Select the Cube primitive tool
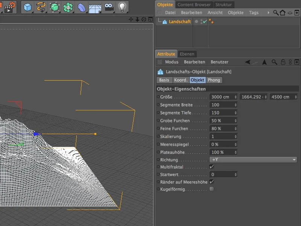The height and width of the screenshot is (226, 301). (x=27, y=7)
